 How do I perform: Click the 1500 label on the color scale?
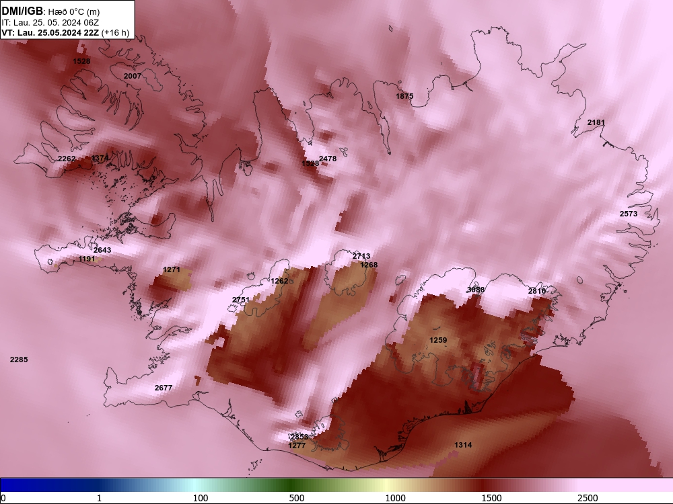point(491,498)
